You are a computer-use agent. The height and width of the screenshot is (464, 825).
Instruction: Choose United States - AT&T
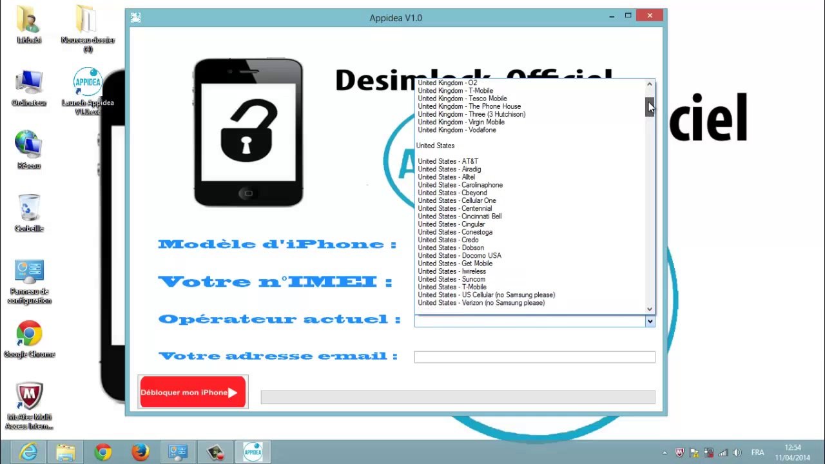448,161
